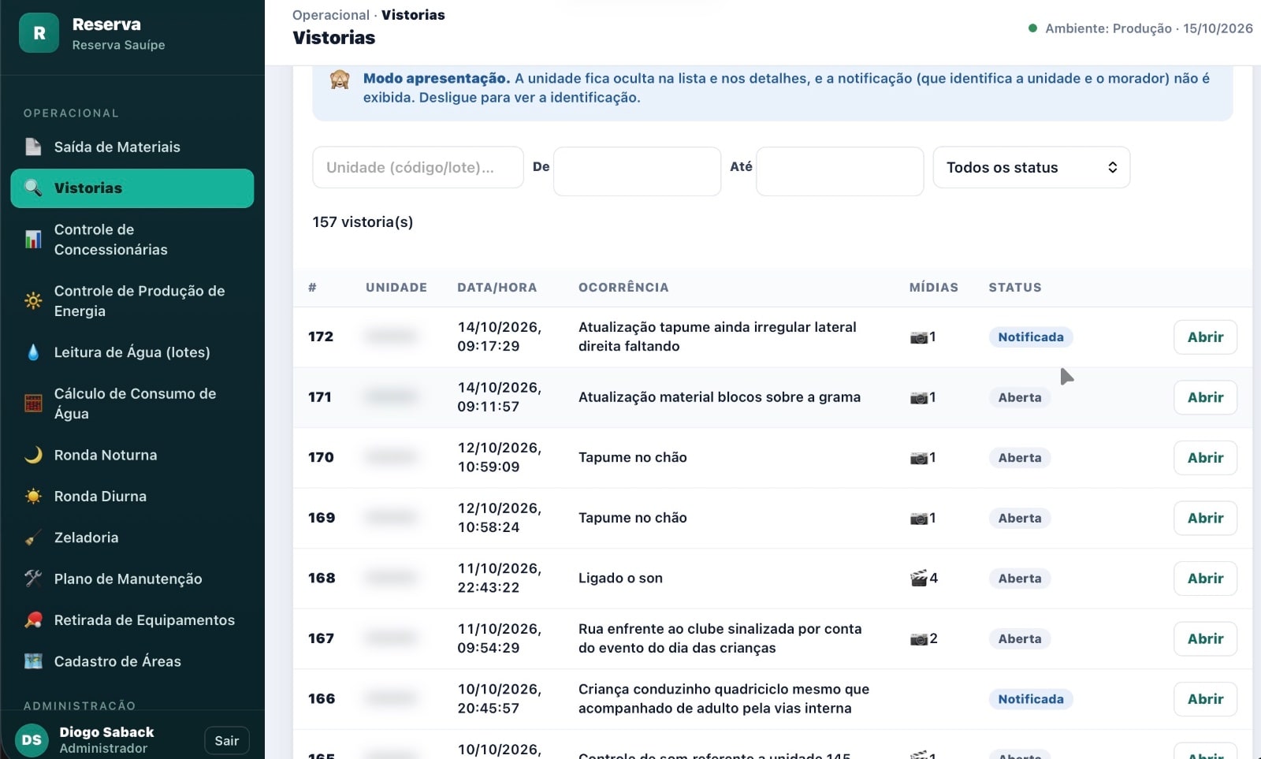Image resolution: width=1261 pixels, height=759 pixels.
Task: Click the Reserva logo badge
Action: (39, 33)
